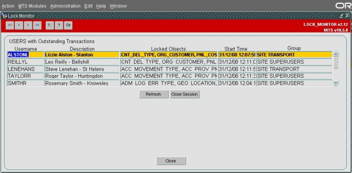Open the Window menu
Viewport: 352px width, 173px height.
point(118,6)
